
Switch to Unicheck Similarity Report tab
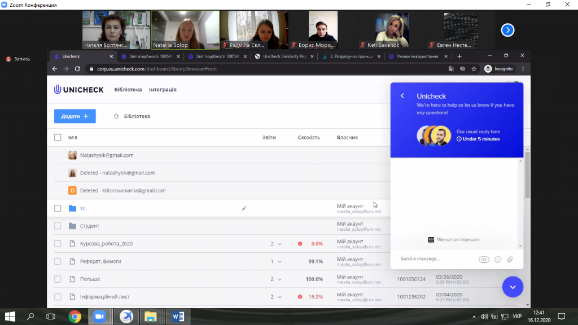coord(284,56)
